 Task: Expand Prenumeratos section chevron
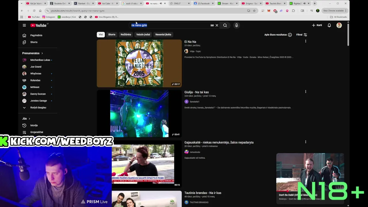42,53
